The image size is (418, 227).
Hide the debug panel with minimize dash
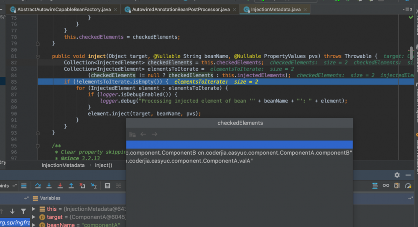pos(408,175)
